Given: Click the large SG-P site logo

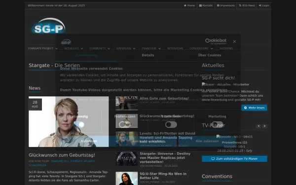Looking at the screenshot, I should pyautogui.click(x=48, y=26).
